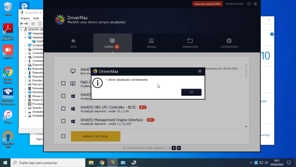Open the AnyDesk desktop shortcut
The width and height of the screenshot is (296, 167).
[x=8, y=52]
